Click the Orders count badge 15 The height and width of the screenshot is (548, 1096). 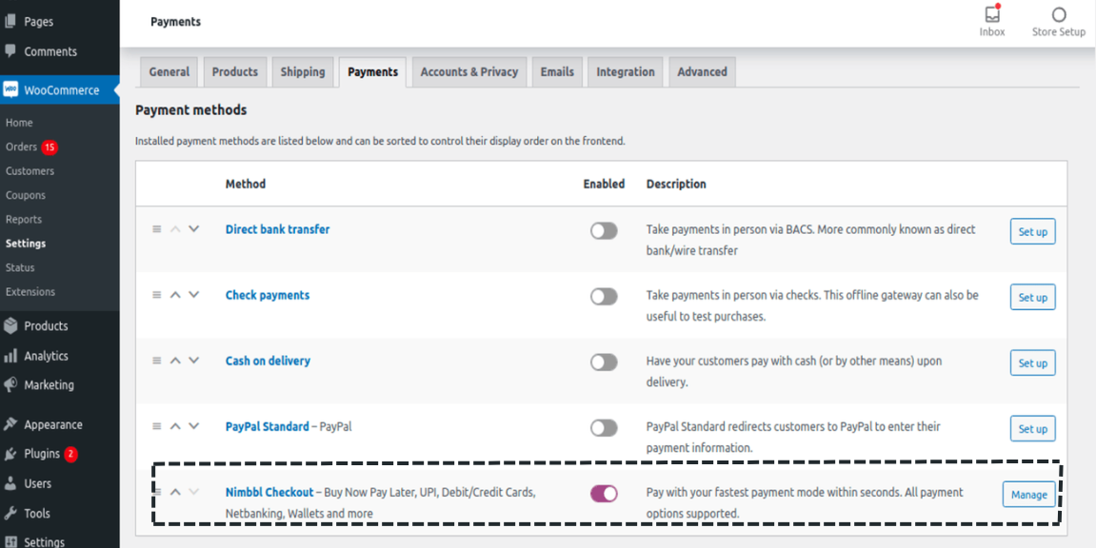[49, 147]
